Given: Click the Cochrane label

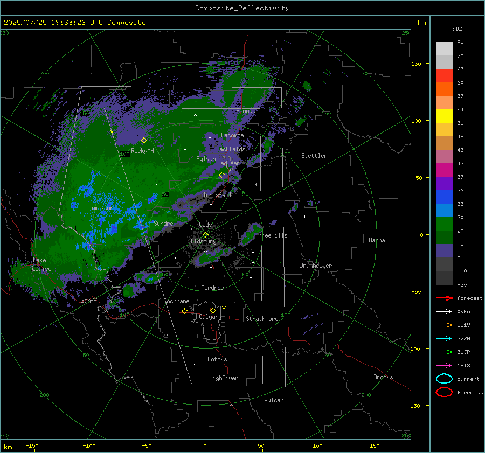Looking at the screenshot, I should coord(176,301).
